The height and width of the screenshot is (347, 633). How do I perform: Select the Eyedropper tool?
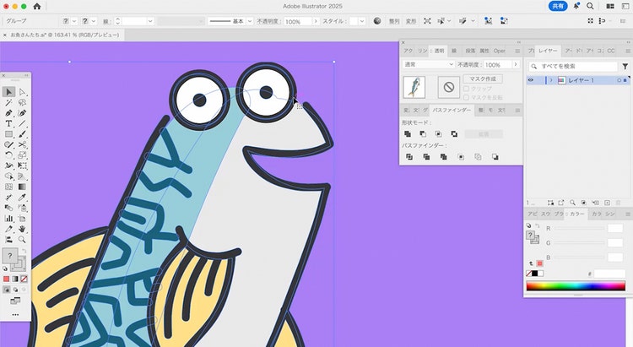pos(22,197)
